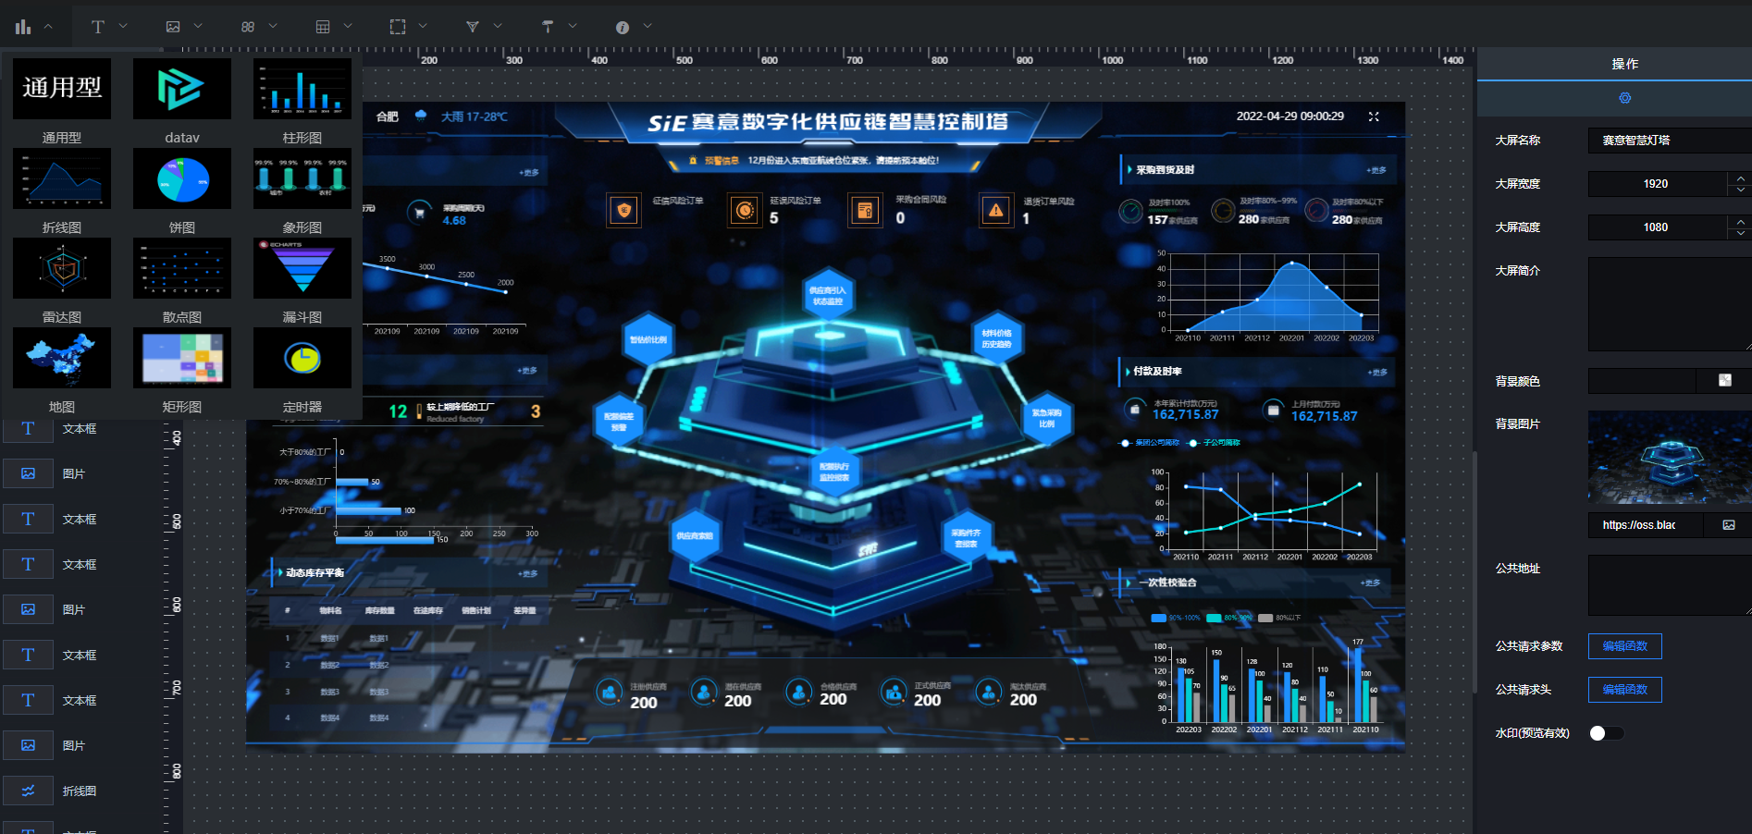Open the table components icon
Image resolution: width=1752 pixels, height=834 pixels.
coord(323,27)
